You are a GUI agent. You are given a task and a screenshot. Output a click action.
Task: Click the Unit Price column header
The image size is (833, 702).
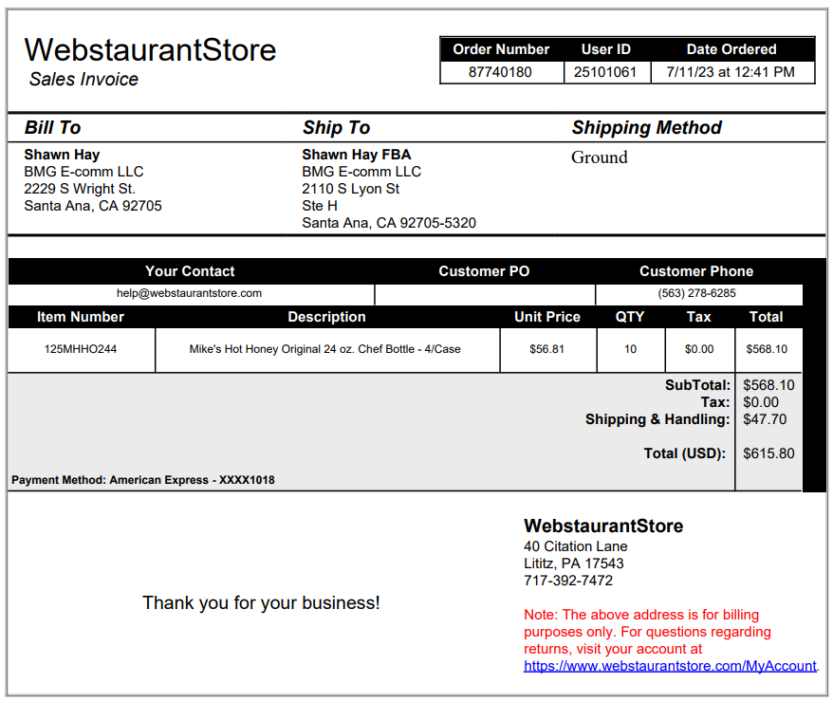point(547,317)
